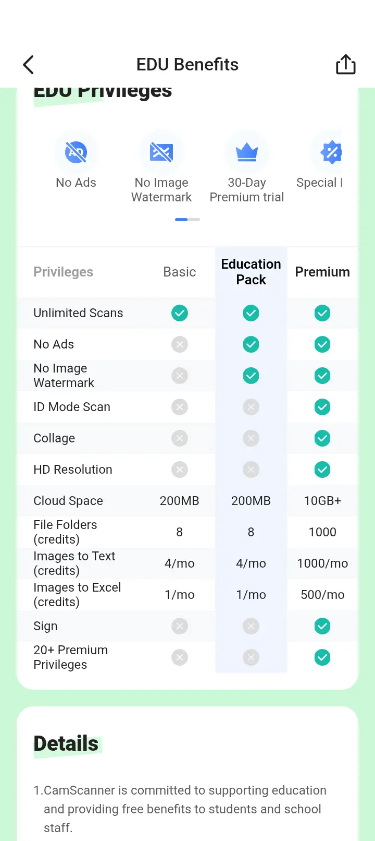Tap the Details section heading

[66, 743]
